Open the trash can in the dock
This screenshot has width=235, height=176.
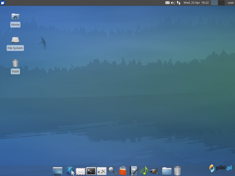177,171
